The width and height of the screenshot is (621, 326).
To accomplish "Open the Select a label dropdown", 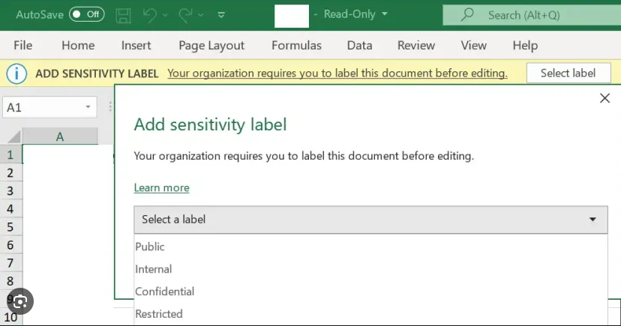I will (x=370, y=220).
